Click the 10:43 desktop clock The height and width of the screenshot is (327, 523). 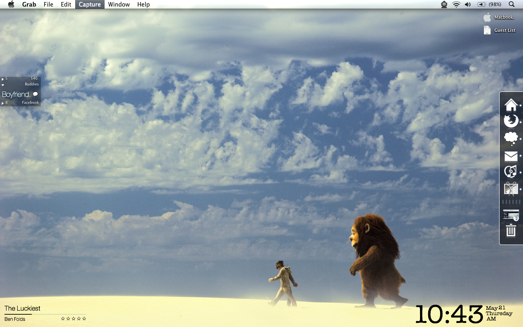tap(449, 314)
